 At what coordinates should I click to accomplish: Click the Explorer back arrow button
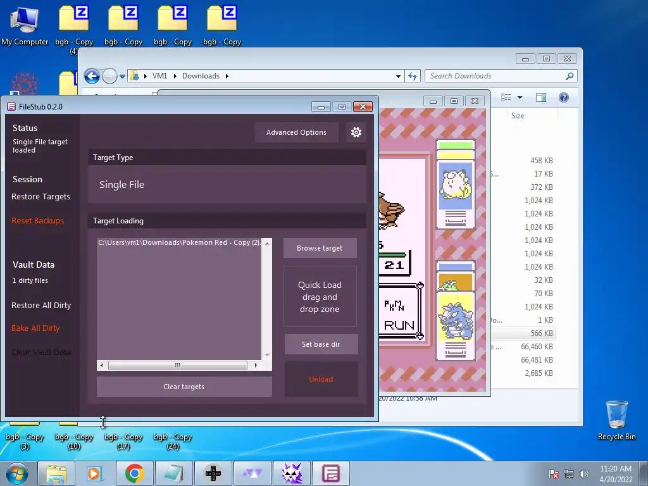92,76
